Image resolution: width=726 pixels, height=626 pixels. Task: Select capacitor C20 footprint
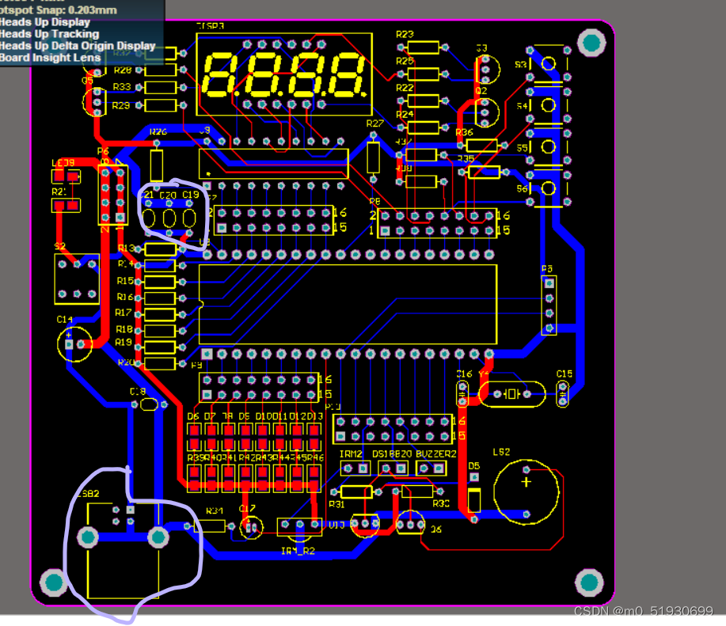pyautogui.click(x=169, y=218)
